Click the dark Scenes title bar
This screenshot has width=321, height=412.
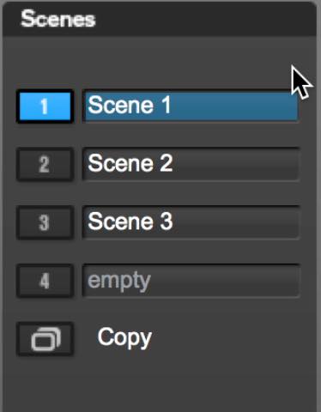160,19
